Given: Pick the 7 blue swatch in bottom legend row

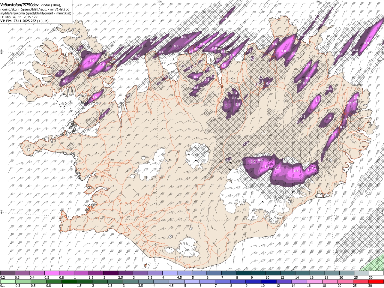Looking at the screenshot, I should pyautogui.click(x=223, y=281).
